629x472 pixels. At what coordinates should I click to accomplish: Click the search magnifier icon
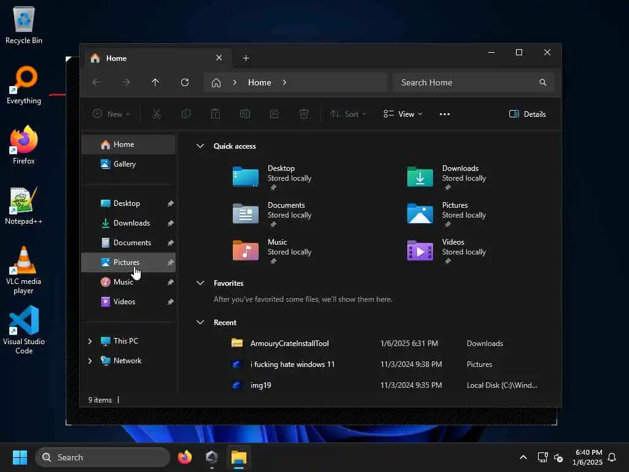coord(543,82)
